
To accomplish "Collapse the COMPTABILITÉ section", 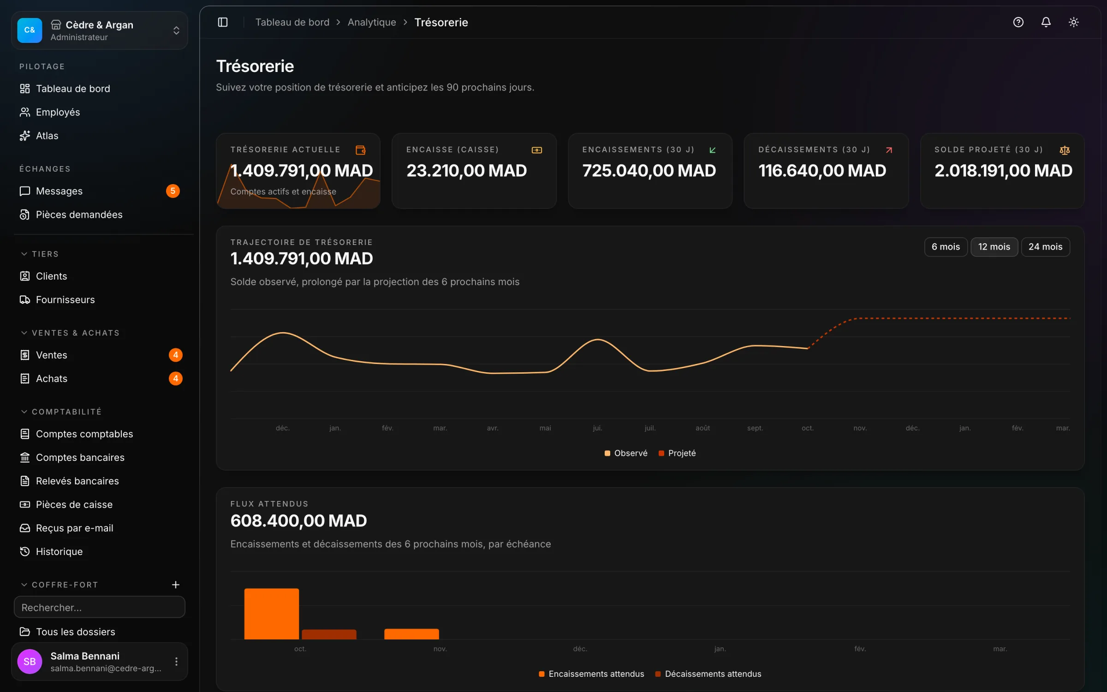I will 61,412.
